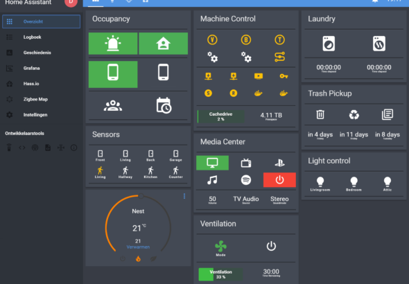Screen dimensions: 409x284
Task: Click the gears icon below circled V
Action: click(x=213, y=57)
